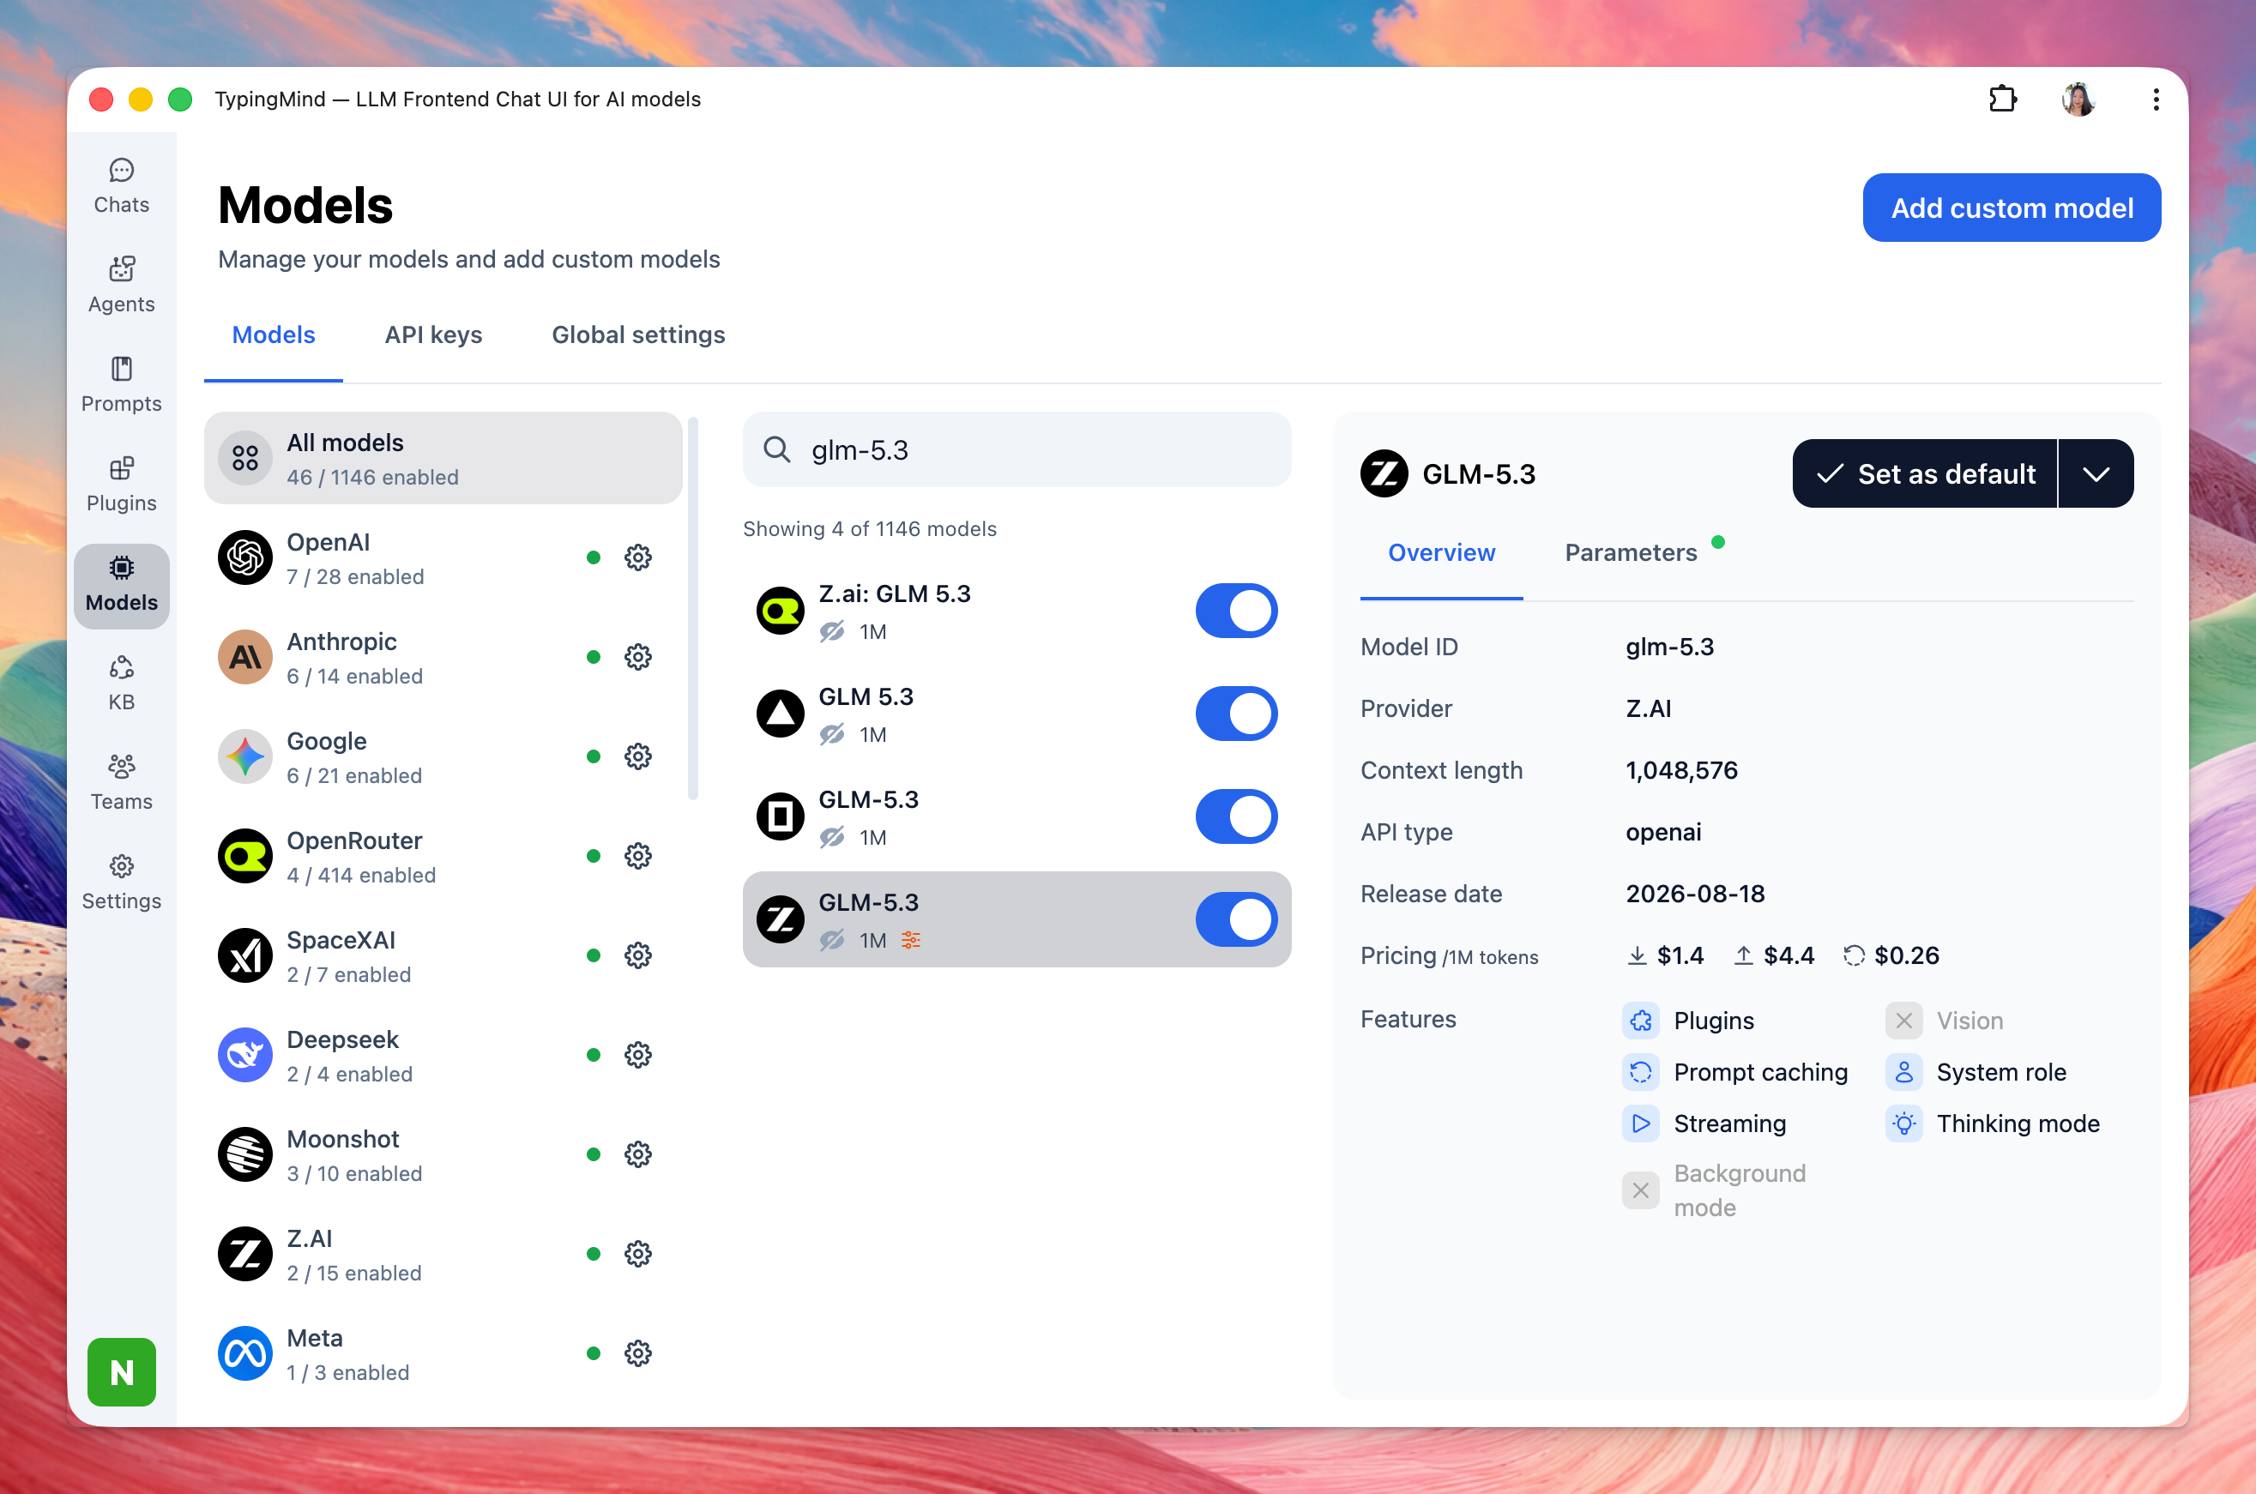The height and width of the screenshot is (1494, 2256).
Task: Click the custom parameters icon on selected GLM-5.3
Action: [x=911, y=941]
